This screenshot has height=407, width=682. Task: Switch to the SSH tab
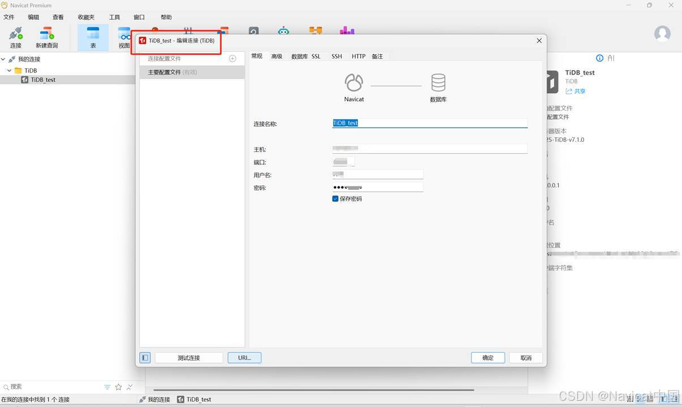(x=337, y=57)
